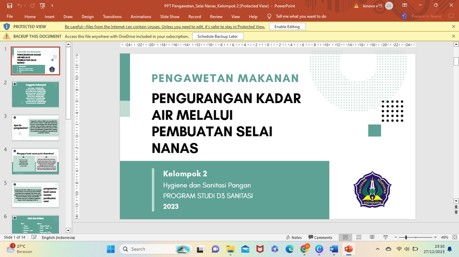459x257 pixels.
Task: Select slide 1 thumbnail
Action: click(x=35, y=61)
